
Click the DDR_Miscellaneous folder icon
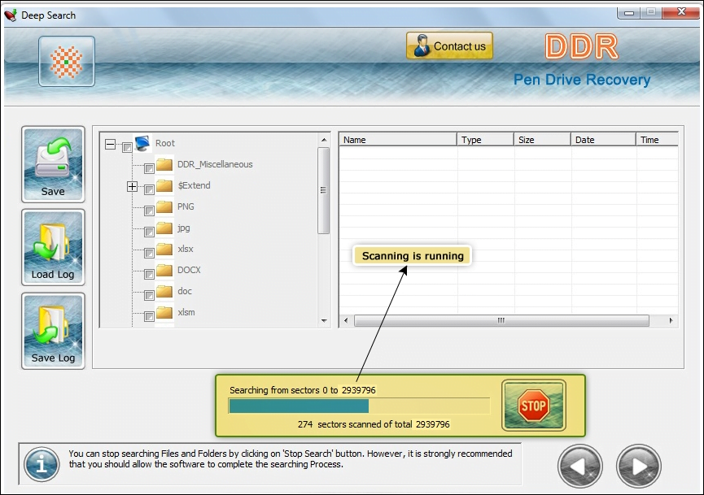164,164
